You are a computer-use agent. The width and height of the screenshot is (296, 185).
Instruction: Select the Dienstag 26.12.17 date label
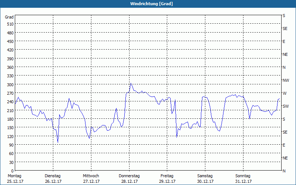pyautogui.click(x=53, y=179)
